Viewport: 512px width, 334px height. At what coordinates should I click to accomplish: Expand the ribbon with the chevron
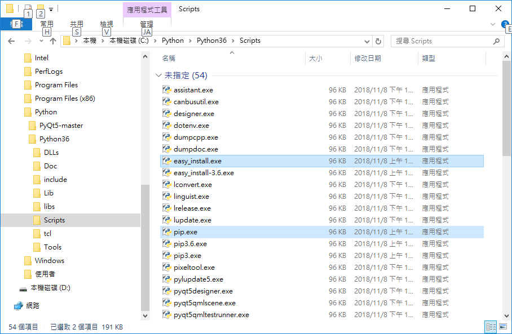click(x=493, y=24)
